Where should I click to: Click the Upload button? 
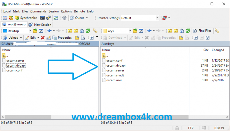click(10, 38)
